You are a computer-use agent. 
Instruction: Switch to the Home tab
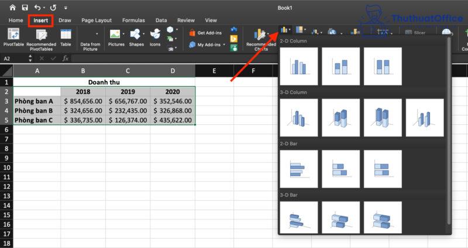16,20
